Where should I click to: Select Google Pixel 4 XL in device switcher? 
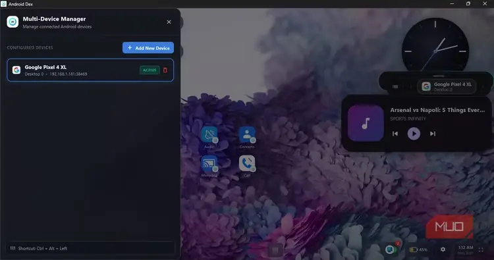coord(447,87)
